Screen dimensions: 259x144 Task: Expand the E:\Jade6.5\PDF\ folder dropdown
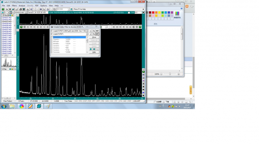click(87, 34)
